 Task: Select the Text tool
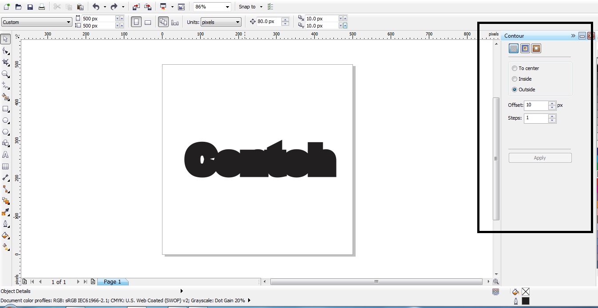[6, 155]
